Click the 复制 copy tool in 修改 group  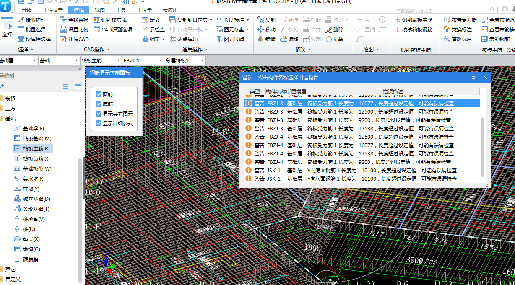tap(266, 20)
